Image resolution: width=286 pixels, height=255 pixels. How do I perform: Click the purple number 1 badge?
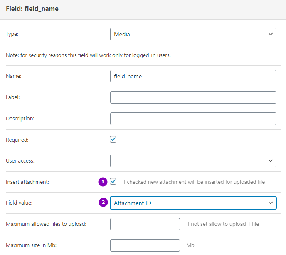(103, 182)
